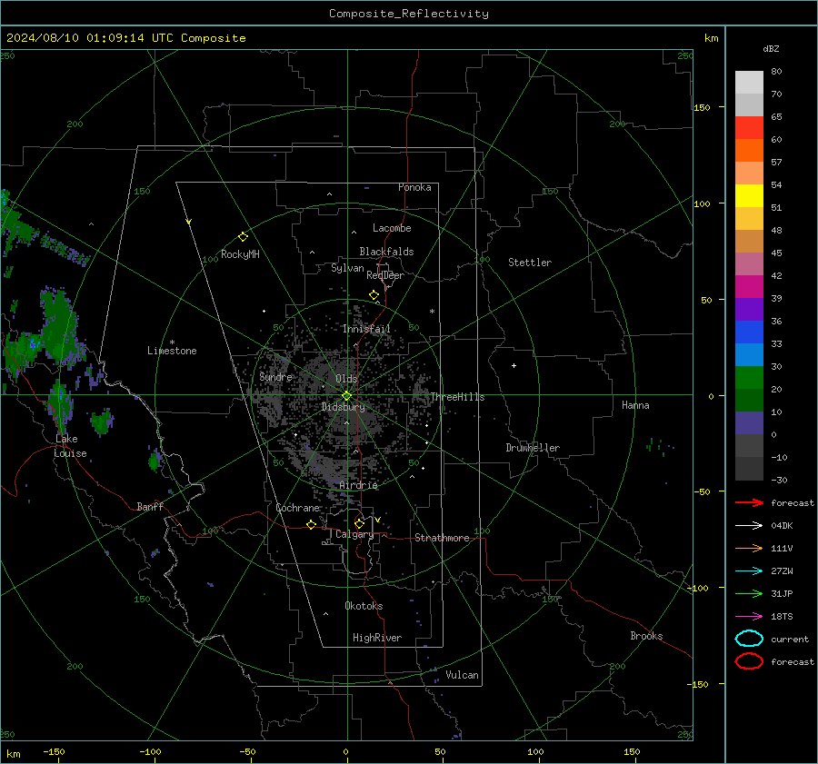Click the yellow diamond marker near RockyMH
The height and width of the screenshot is (764, 818).
click(x=243, y=237)
